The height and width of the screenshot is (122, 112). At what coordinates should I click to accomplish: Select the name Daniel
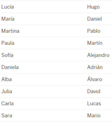coord(94,19)
